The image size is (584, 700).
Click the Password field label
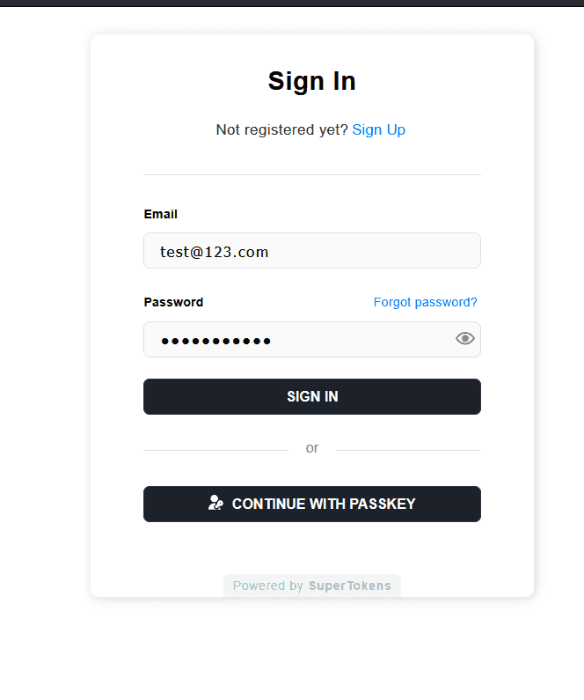(x=173, y=302)
